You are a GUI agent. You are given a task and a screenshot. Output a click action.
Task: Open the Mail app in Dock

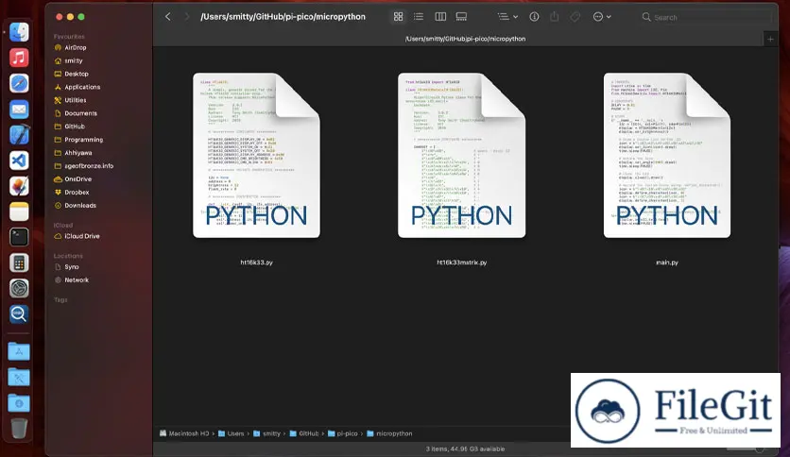tap(19, 110)
